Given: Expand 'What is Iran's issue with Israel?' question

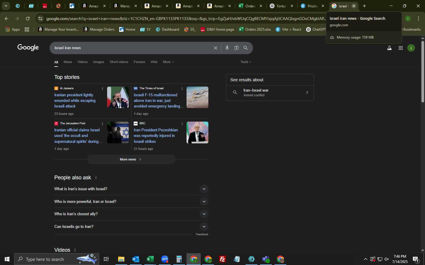Looking at the screenshot, I should pos(131,189).
